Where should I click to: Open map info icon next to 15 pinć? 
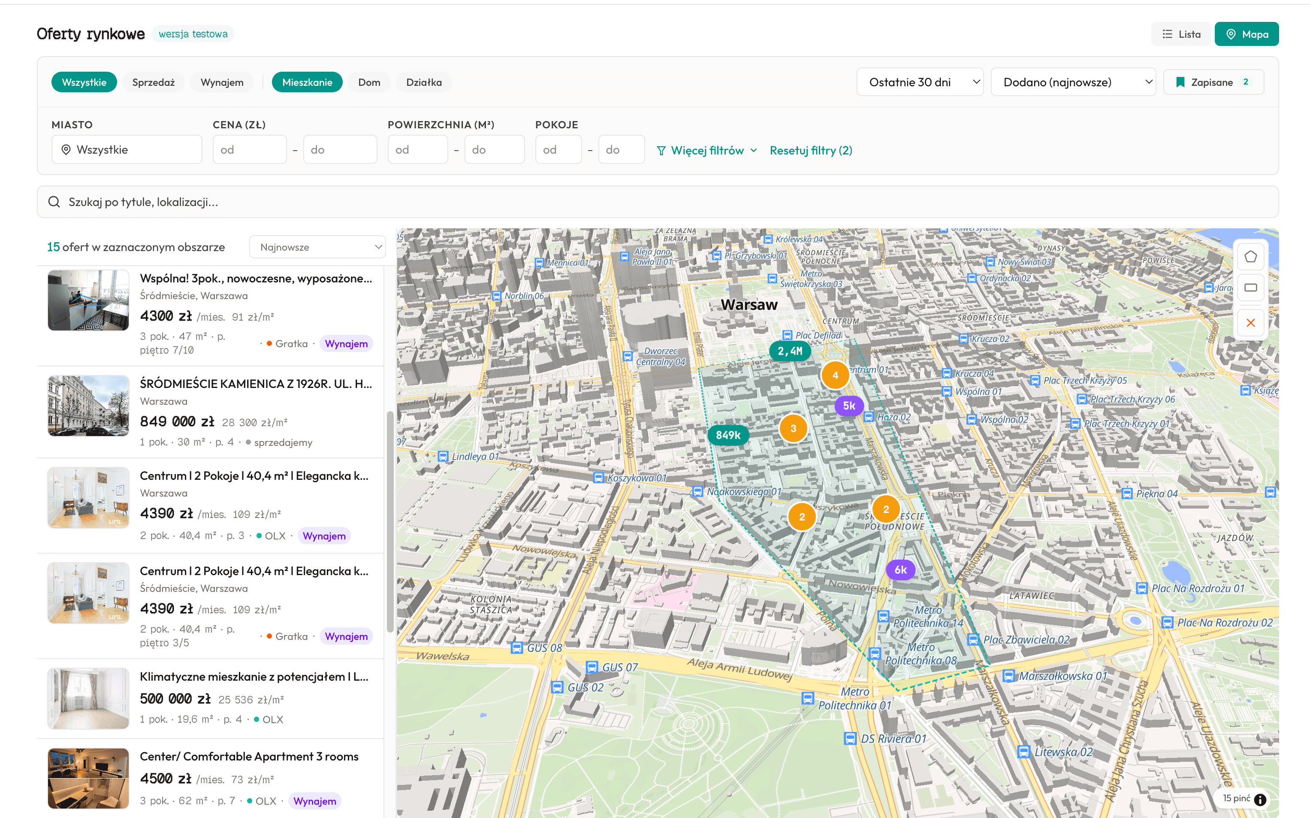point(1260,799)
